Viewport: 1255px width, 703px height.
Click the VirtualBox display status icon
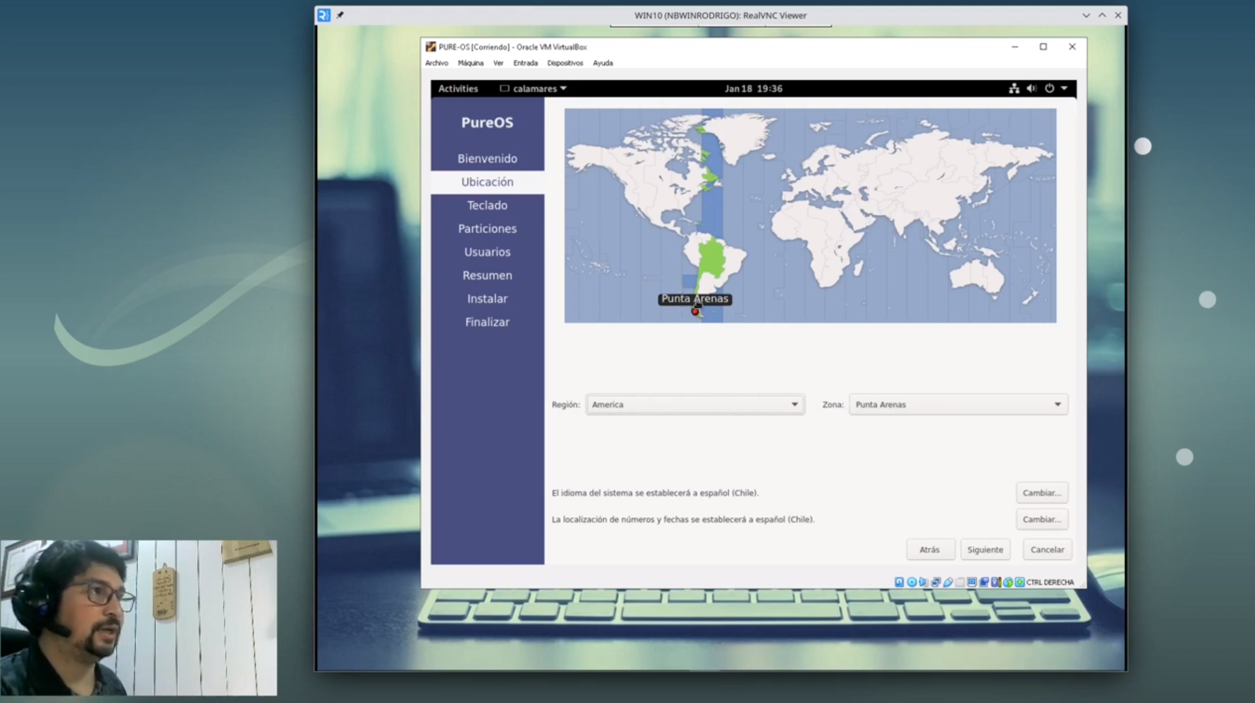972,582
